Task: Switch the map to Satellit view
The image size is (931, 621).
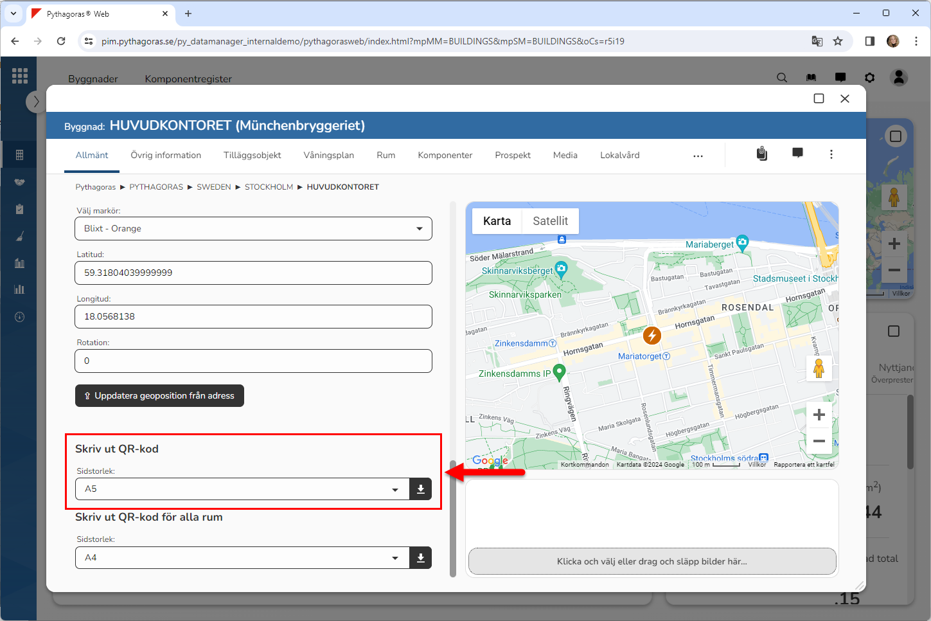Action: [x=550, y=221]
